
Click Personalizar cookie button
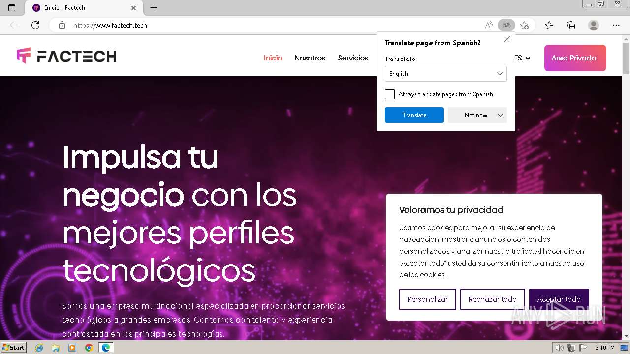tap(428, 299)
